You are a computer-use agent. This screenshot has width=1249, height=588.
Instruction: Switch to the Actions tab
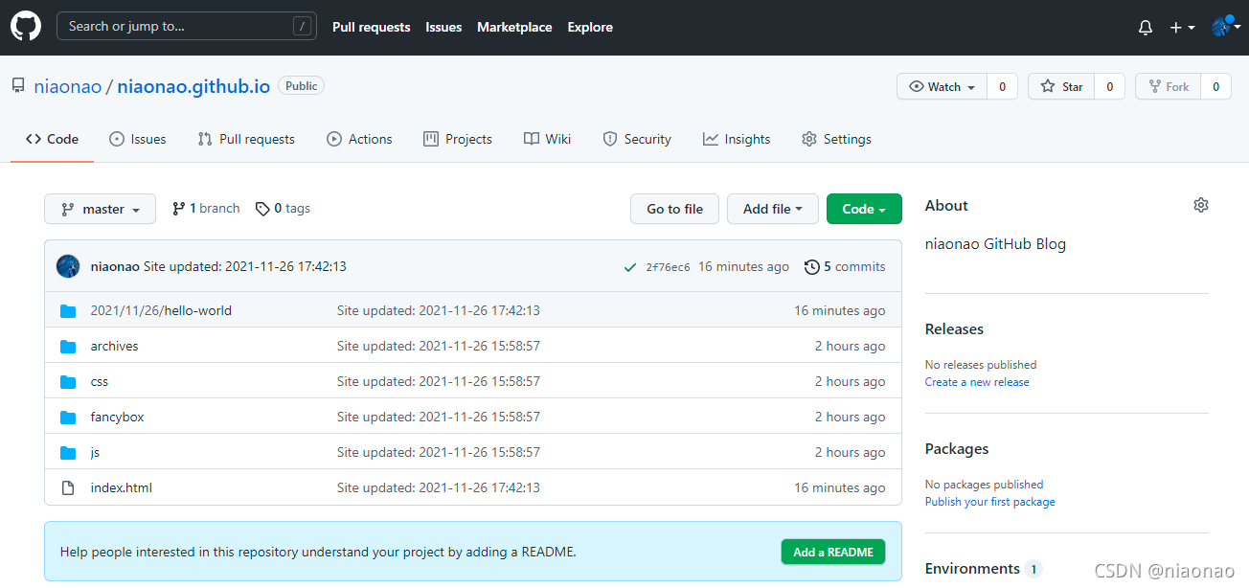pyautogui.click(x=359, y=139)
